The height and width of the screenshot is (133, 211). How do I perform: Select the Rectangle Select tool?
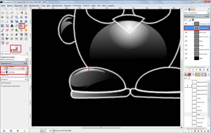(3, 13)
